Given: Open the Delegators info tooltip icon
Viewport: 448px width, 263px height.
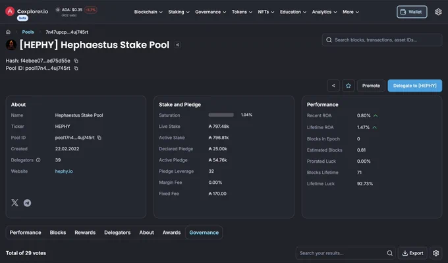Looking at the screenshot, I should click(x=38, y=160).
